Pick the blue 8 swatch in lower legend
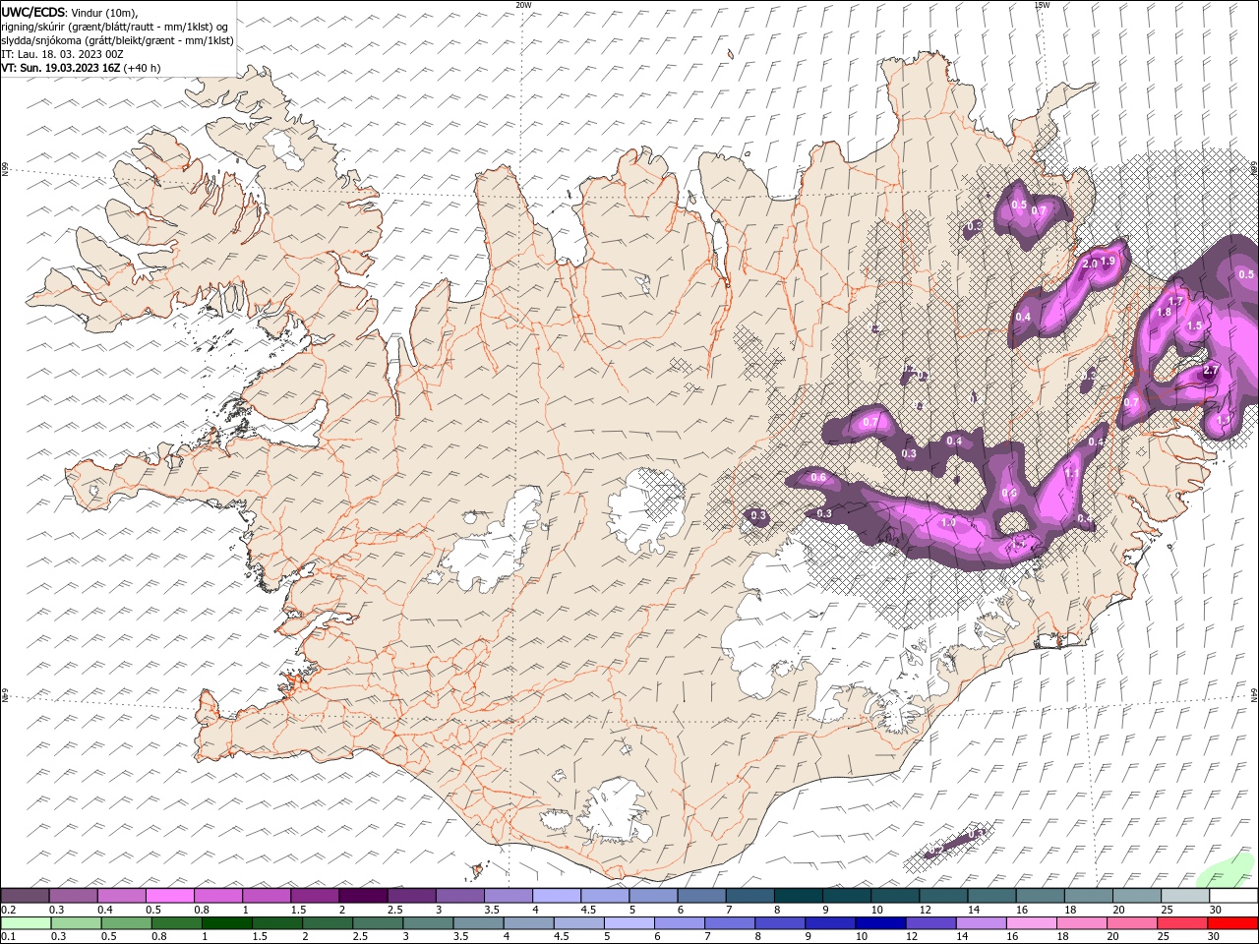This screenshot has height=944, width=1259. (x=778, y=923)
